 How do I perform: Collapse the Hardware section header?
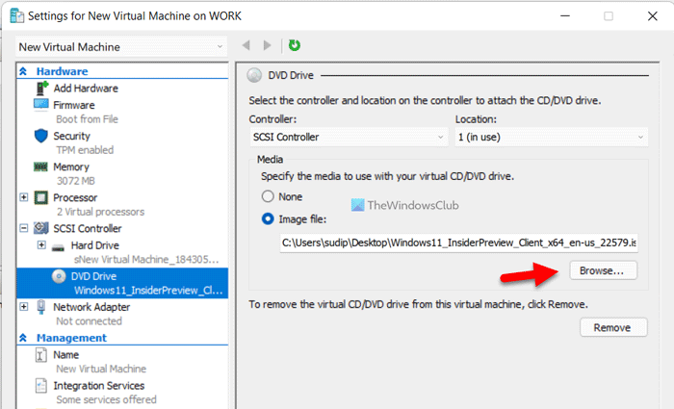click(23, 71)
